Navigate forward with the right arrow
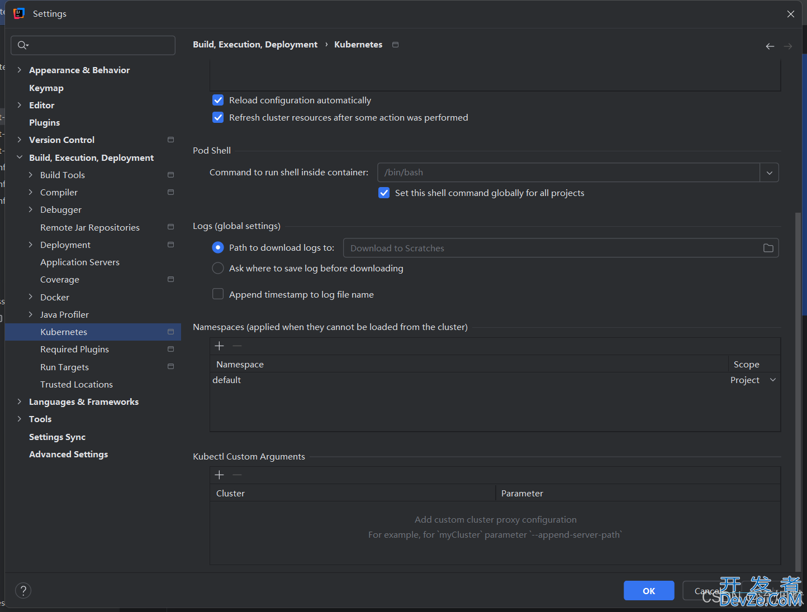807x612 pixels. (x=788, y=46)
